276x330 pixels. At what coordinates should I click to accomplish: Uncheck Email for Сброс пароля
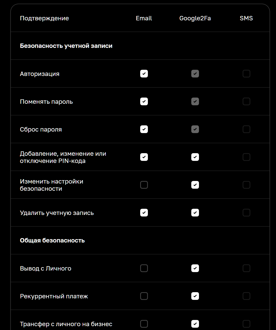click(144, 129)
